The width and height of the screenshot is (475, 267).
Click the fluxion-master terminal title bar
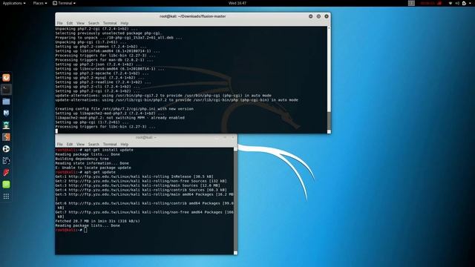click(193, 16)
